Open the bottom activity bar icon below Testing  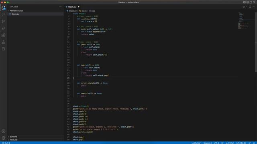4,49
